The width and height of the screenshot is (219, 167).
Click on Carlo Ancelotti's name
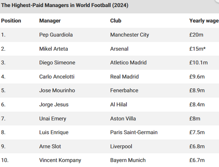(57, 77)
